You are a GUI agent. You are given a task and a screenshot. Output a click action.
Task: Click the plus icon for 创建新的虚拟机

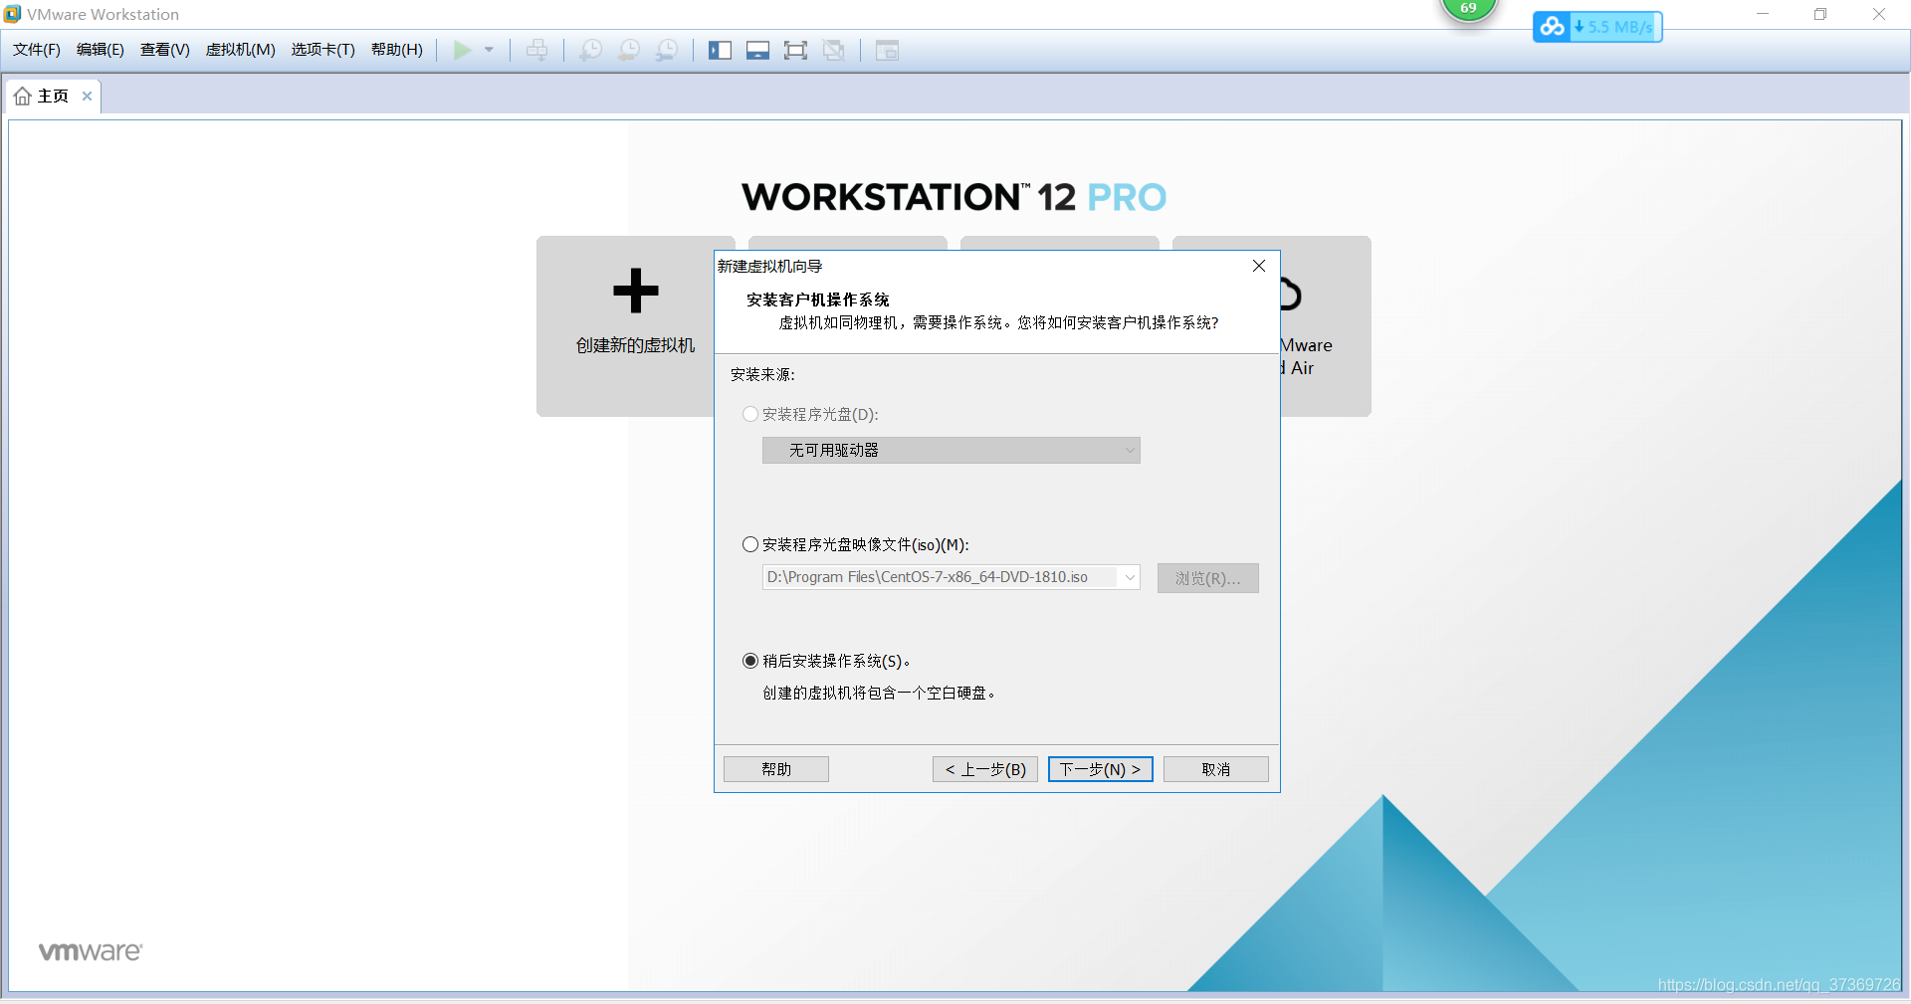click(636, 291)
